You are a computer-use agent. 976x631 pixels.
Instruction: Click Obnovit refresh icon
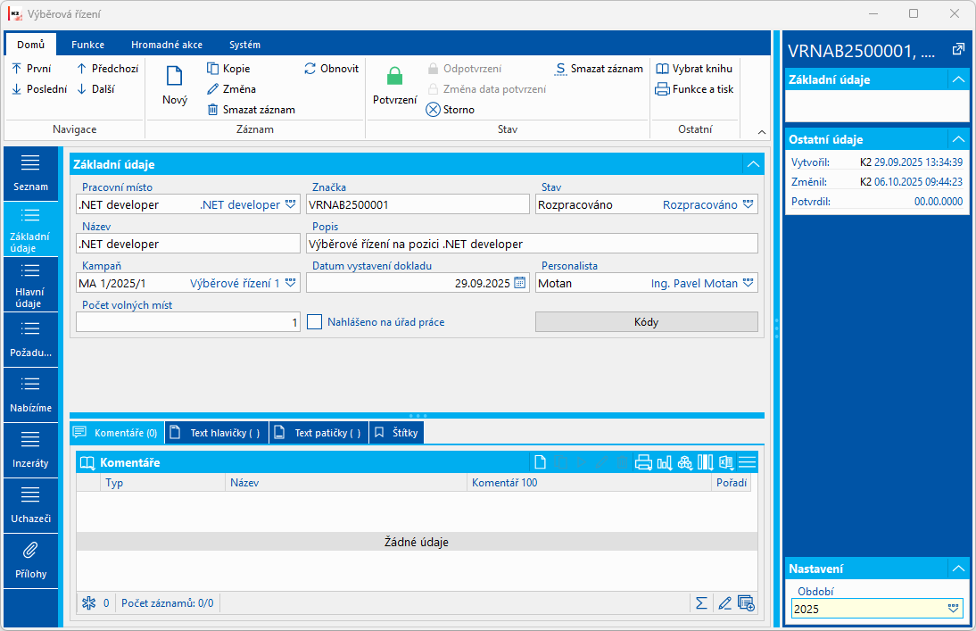(x=310, y=69)
